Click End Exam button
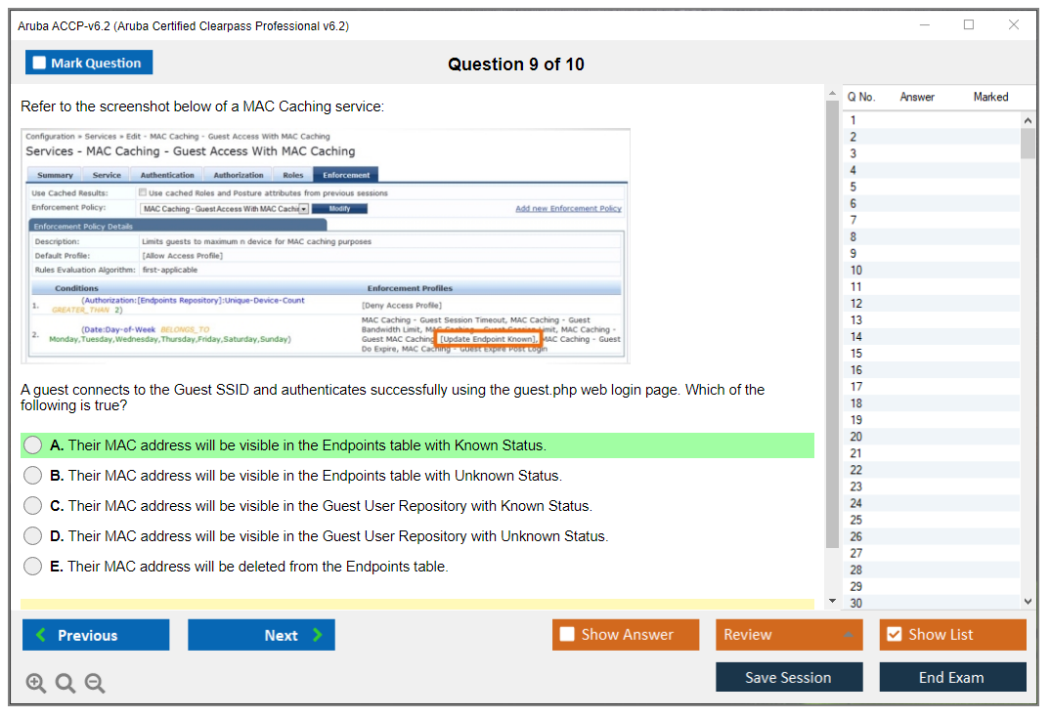 click(x=952, y=677)
